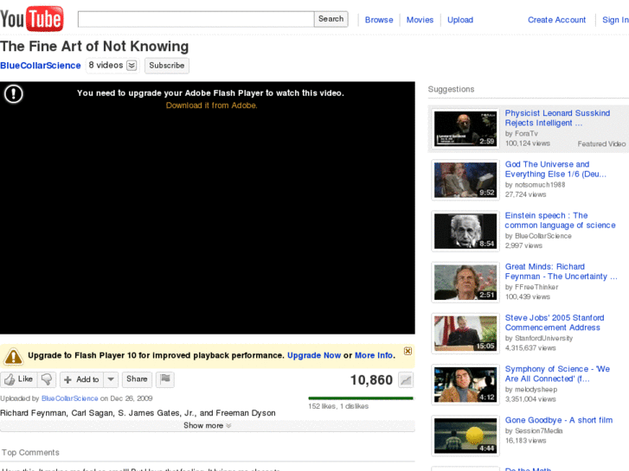Open Einstein speech video thumbnail
This screenshot has height=471, width=629.
[465, 231]
